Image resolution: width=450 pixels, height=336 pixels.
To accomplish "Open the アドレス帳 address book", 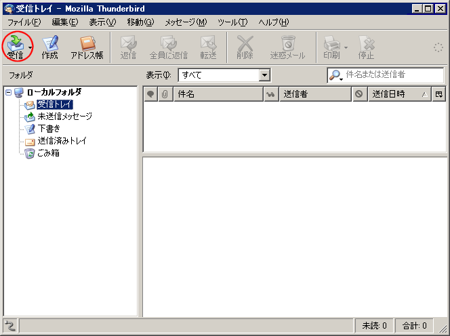I will coord(87,47).
